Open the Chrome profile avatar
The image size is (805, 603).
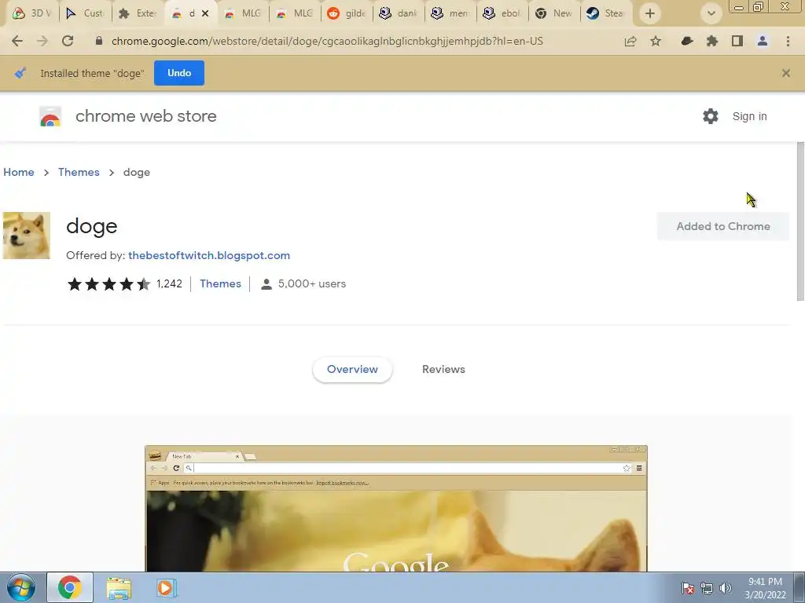763,42
